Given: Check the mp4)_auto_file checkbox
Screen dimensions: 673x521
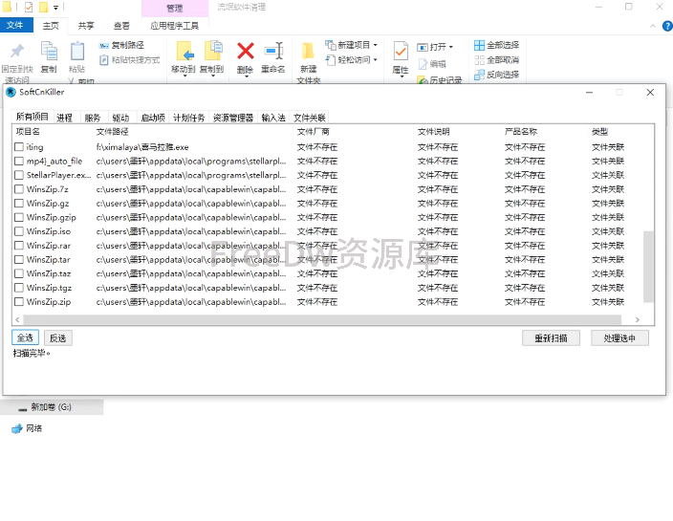Looking at the screenshot, I should (x=19, y=162).
